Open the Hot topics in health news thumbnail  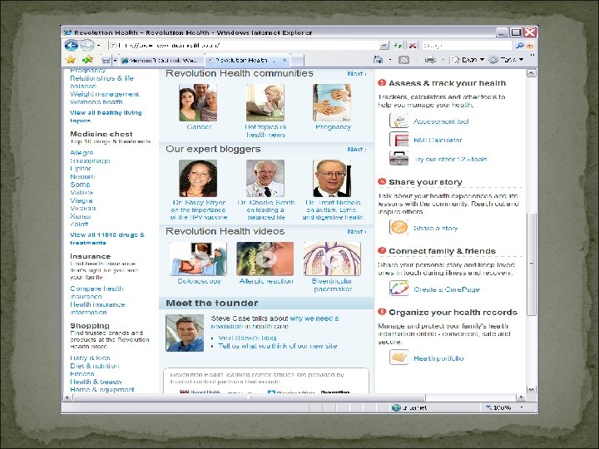[265, 102]
